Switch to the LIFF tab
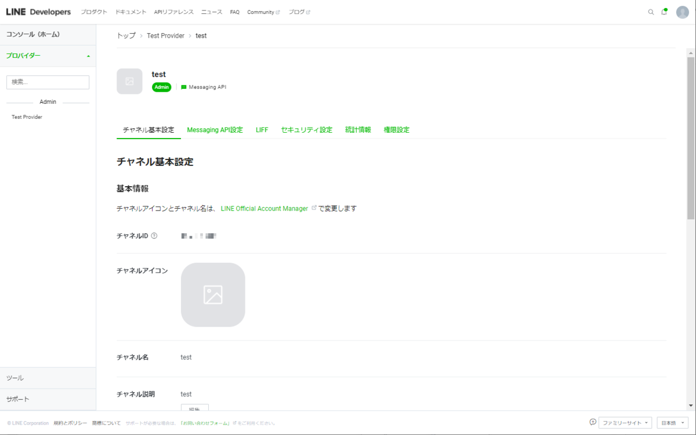This screenshot has width=696, height=435. [262, 130]
